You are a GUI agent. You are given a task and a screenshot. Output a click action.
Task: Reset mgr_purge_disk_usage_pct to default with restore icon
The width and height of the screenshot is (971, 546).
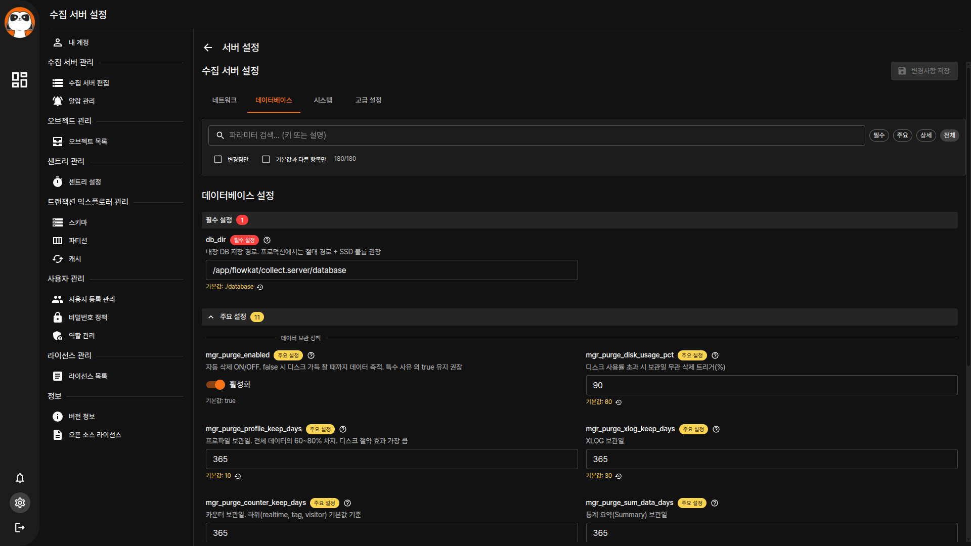[x=619, y=402]
